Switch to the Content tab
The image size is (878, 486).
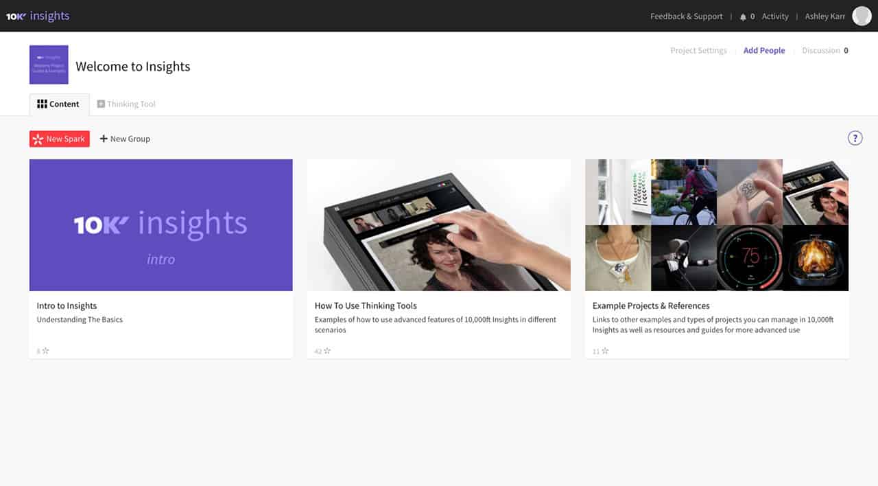(59, 104)
